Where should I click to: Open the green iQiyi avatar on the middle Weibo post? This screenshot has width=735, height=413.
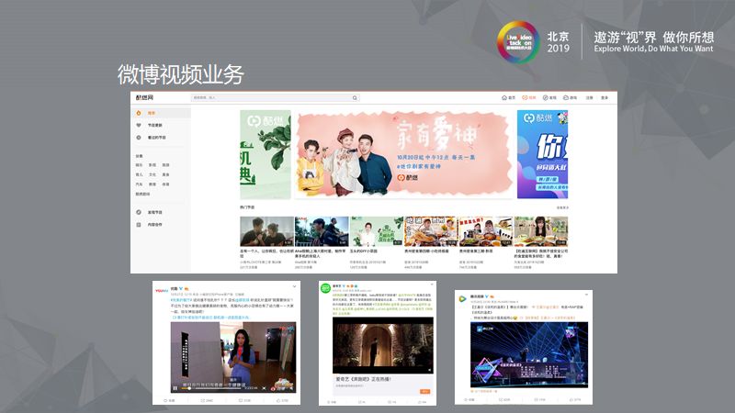point(325,288)
